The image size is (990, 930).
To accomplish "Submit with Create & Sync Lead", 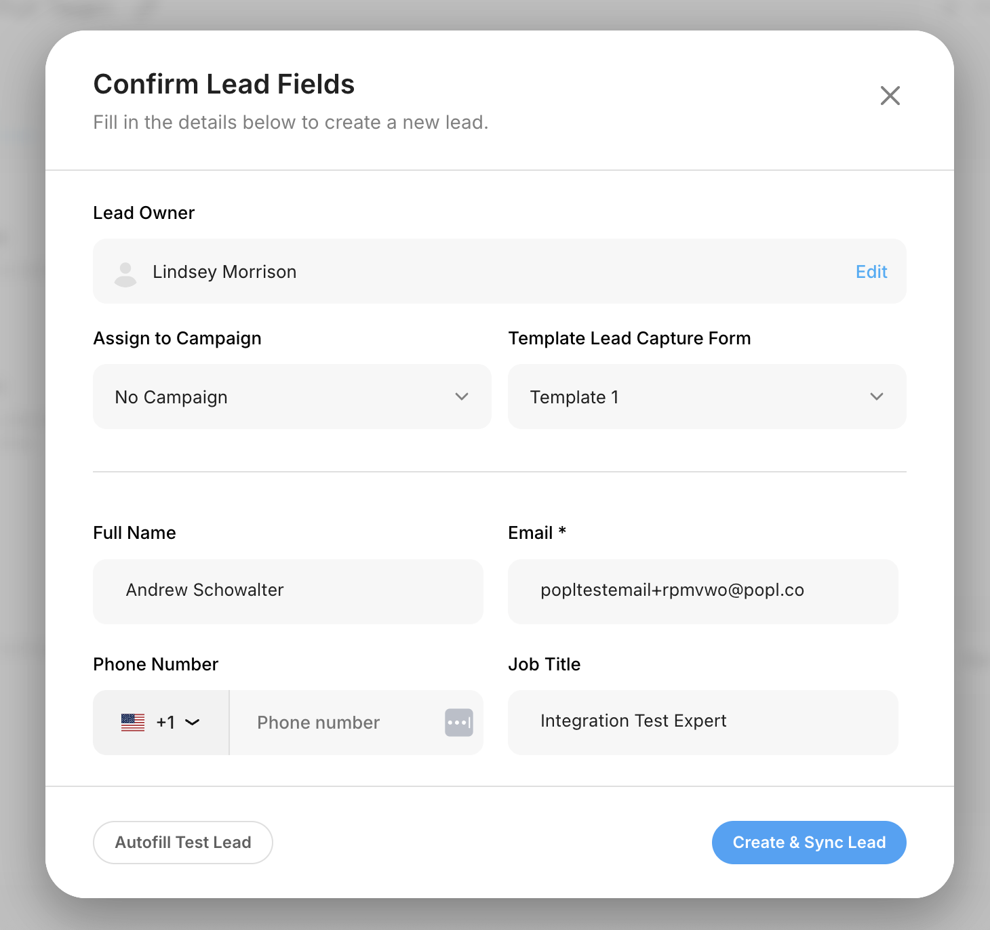I will [809, 843].
